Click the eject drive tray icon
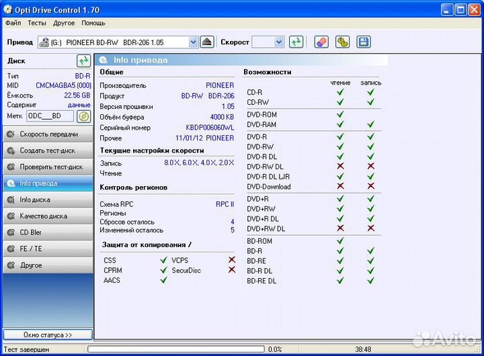This screenshot has height=356, width=484. pos(207,42)
